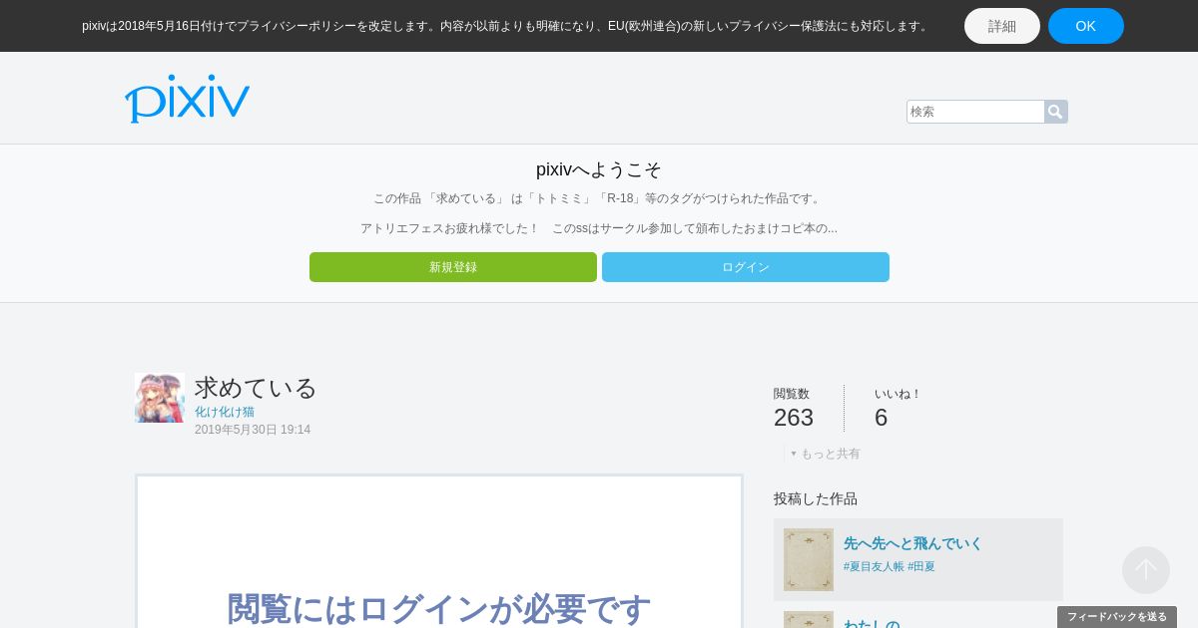This screenshot has width=1198, height=628.
Task: Expand the もっと共有 share dropdown
Action: point(826,454)
